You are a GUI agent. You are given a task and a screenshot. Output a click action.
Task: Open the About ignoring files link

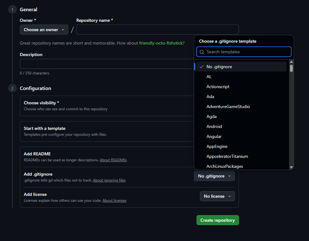109,180
